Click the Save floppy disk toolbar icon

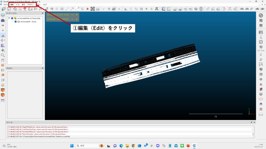pyautogui.click(x=9, y=9)
